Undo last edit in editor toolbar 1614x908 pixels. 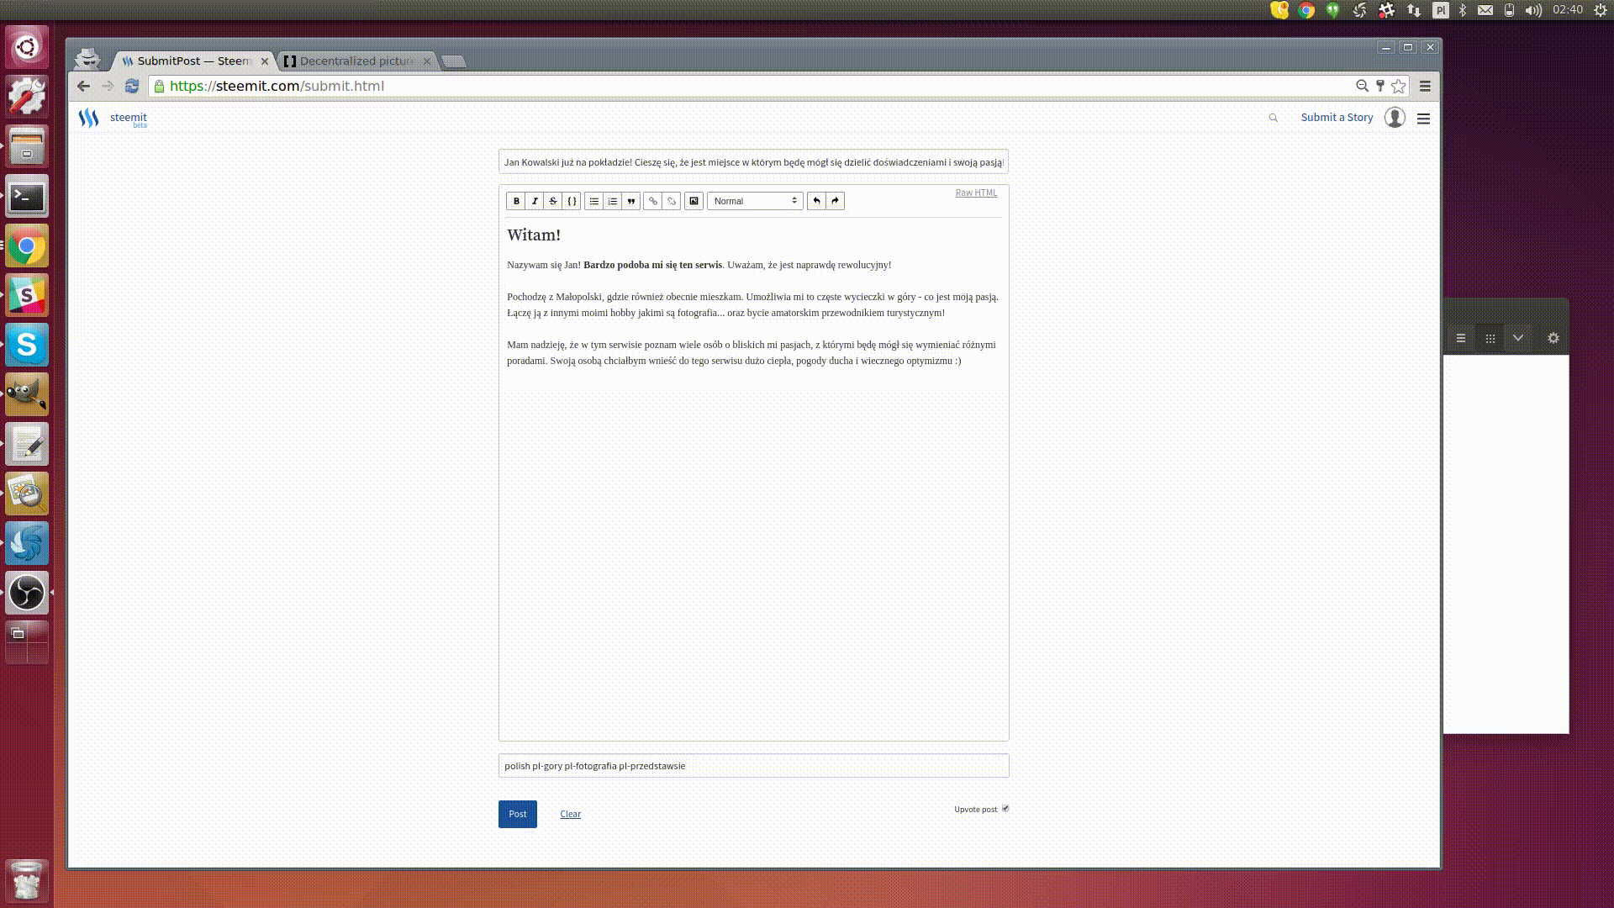(816, 201)
